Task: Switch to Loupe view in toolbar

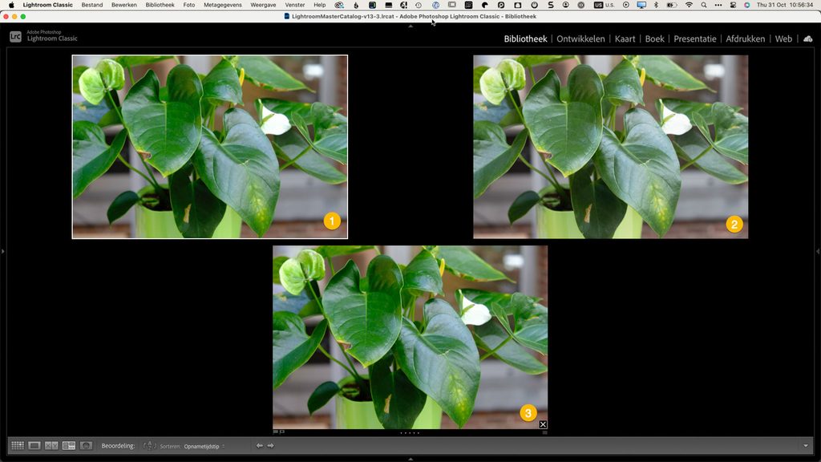Action: click(x=34, y=446)
